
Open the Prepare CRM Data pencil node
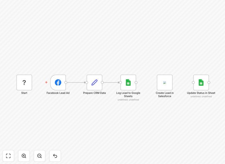pos(94,82)
